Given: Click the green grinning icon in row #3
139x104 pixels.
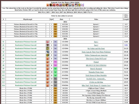Looking at the screenshot, I should click(48, 49).
